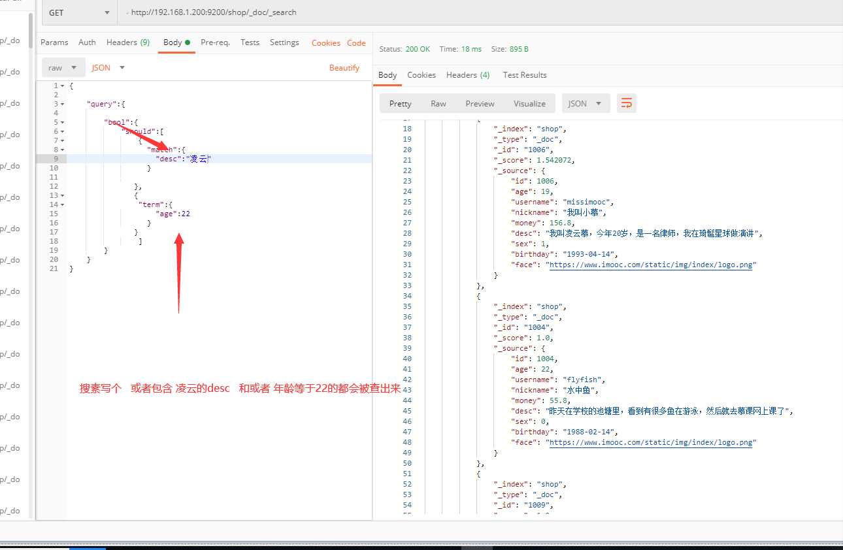Click the "birthday": "1988-02-14" line
The width and height of the screenshot is (843, 550).
(564, 432)
